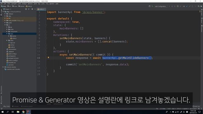Select main.js in the project tree
Screen dimensions: 203x114
click(x=11, y=45)
